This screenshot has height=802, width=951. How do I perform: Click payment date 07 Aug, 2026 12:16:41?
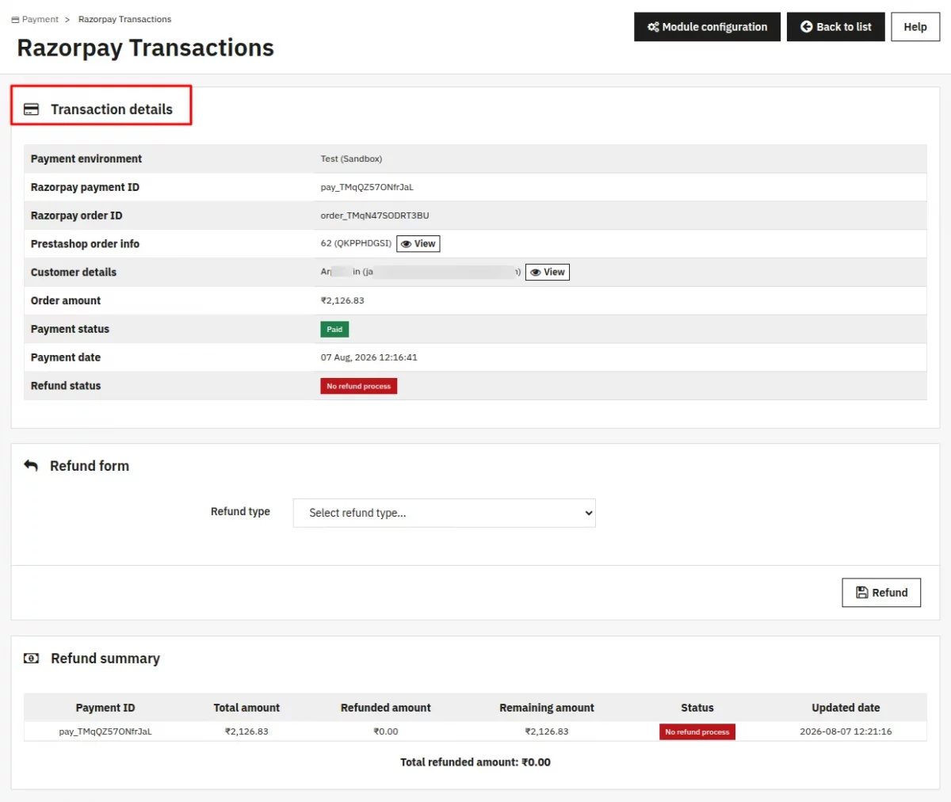click(369, 358)
